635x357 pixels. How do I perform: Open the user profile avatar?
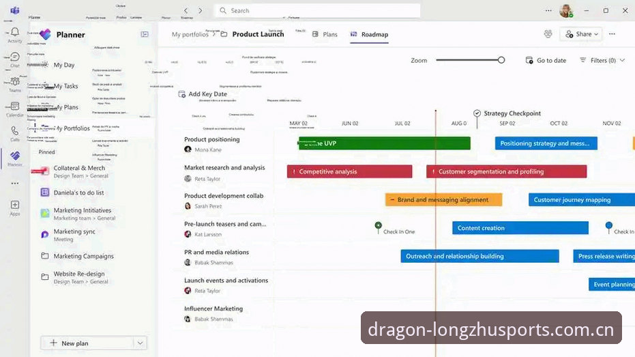click(x=566, y=10)
